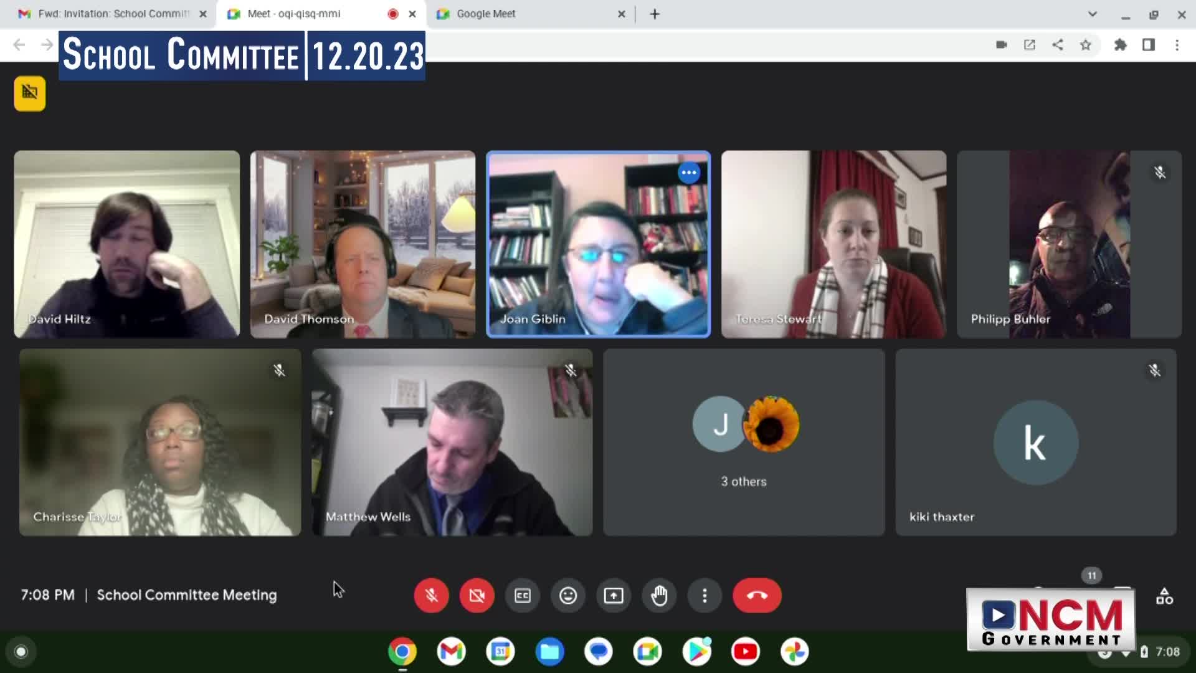Screen dimensions: 1196x673
Task: Switch to the Gmail Fwd: Invitation tab
Action: click(x=112, y=14)
